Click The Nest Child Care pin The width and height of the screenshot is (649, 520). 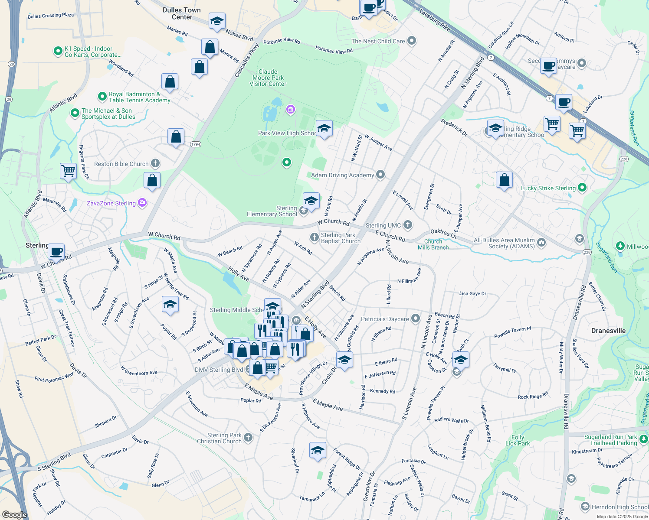coord(412,41)
